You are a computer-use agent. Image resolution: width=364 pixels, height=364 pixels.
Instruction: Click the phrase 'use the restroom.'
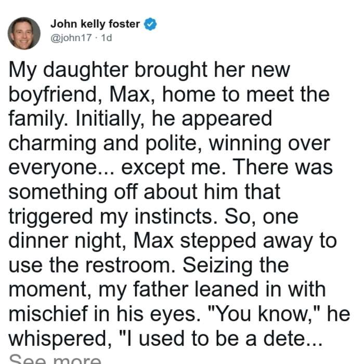(x=92, y=266)
